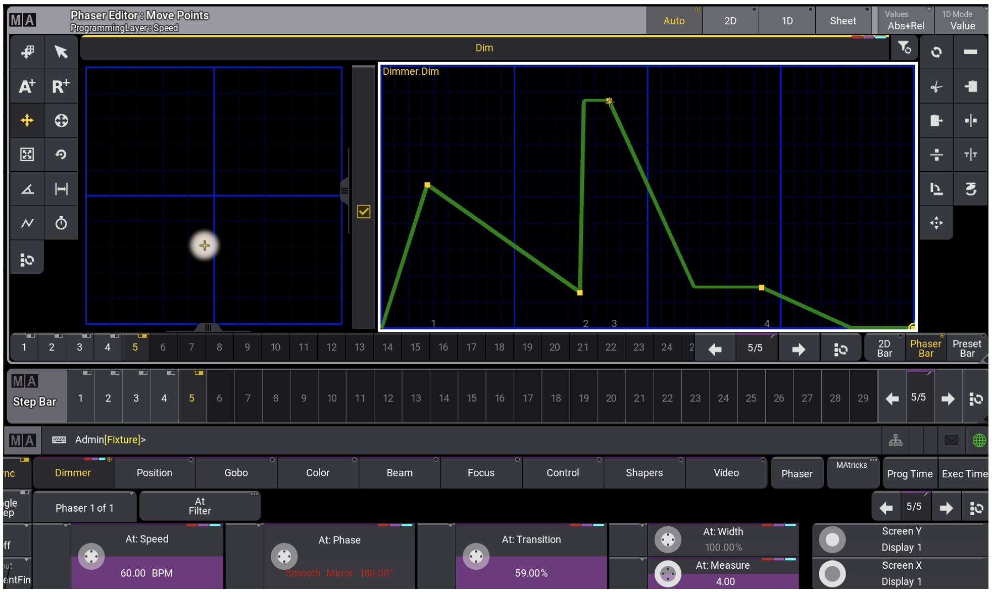Click the Preset Bar button
The width and height of the screenshot is (992, 592).
(967, 348)
